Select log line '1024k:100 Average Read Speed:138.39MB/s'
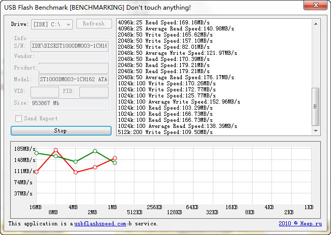This screenshot has width=331, height=235. (177, 126)
